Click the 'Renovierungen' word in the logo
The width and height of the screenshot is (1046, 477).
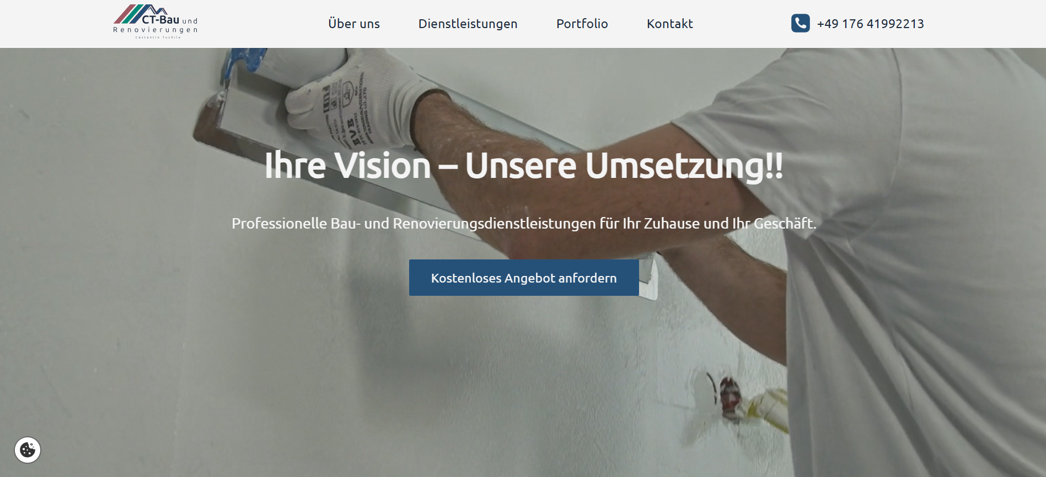[x=155, y=30]
